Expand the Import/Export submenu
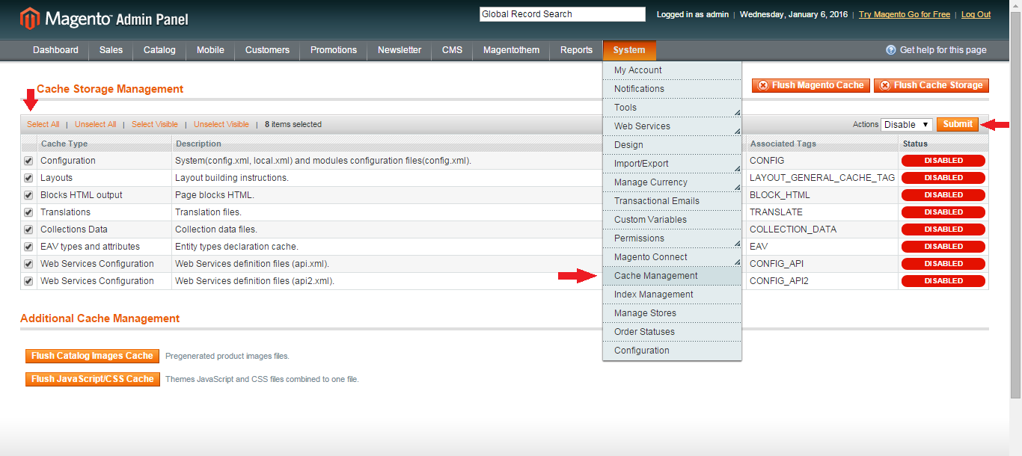Image resolution: width=1022 pixels, height=456 pixels. 672,164
